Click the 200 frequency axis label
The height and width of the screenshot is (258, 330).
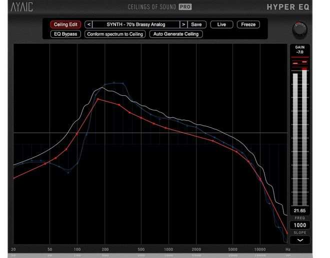point(105,250)
